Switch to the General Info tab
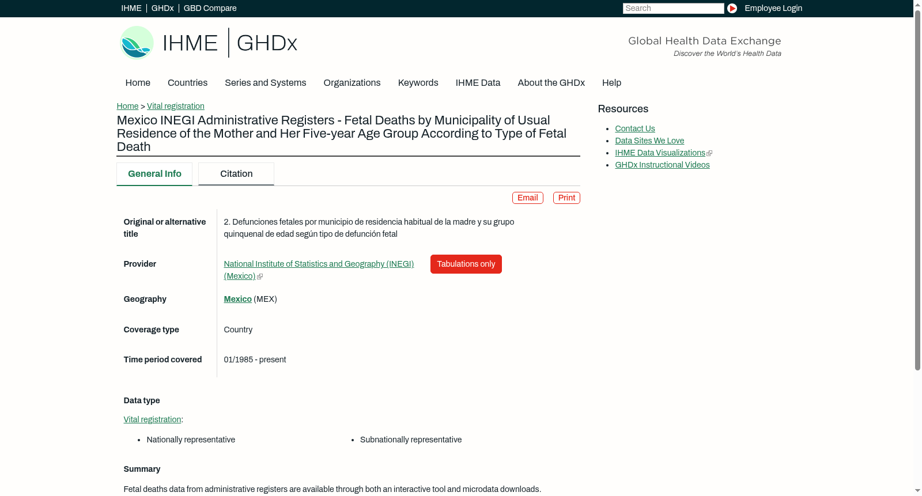Screen dimensions: 922x496 tap(154, 174)
